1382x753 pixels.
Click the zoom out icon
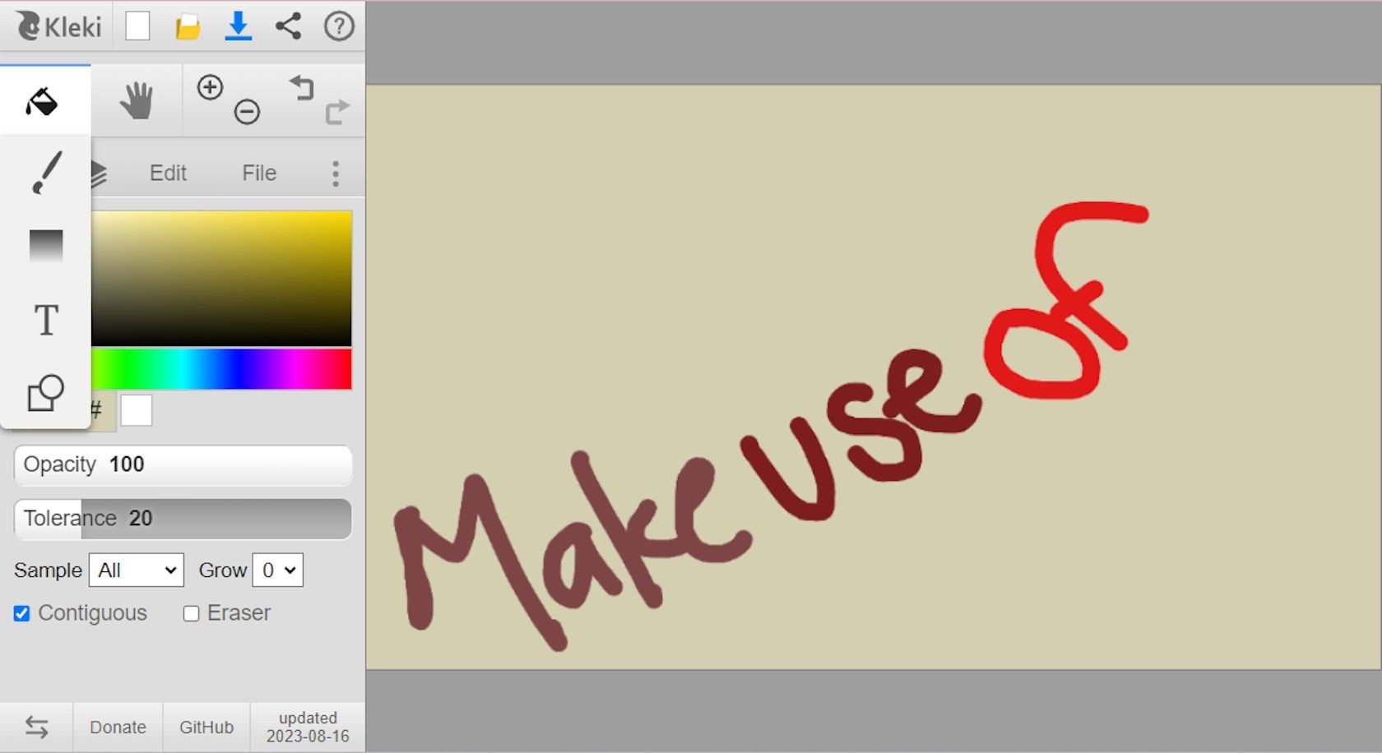click(247, 111)
